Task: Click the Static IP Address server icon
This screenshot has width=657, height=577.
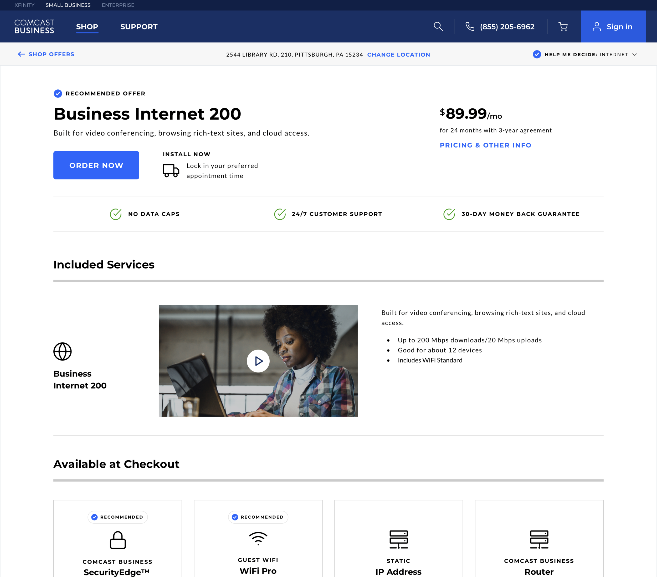Action: 398,539
